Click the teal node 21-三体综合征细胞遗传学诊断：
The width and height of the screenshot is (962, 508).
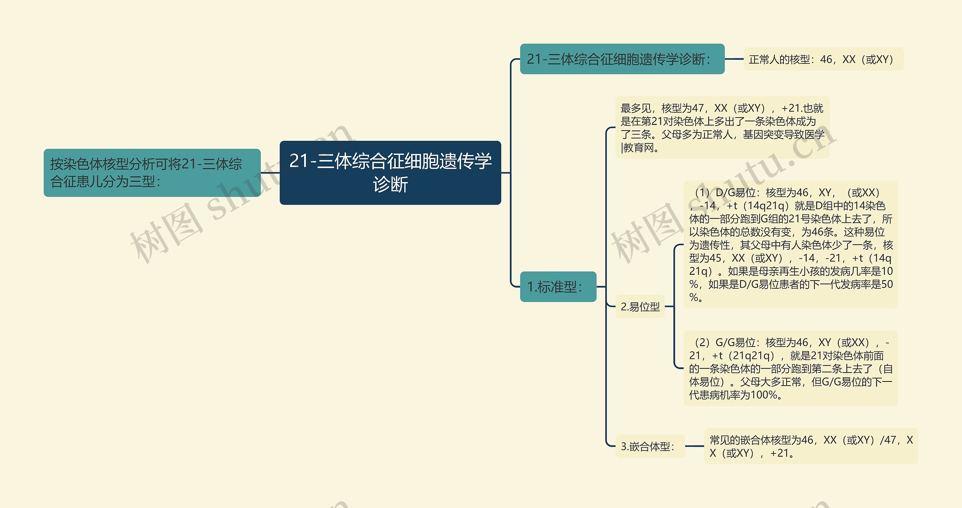tap(623, 60)
